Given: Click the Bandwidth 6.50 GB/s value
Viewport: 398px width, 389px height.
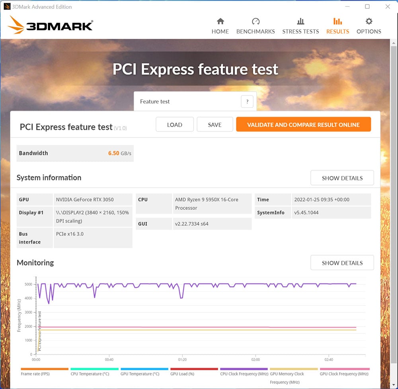Looking at the screenshot, I should [x=119, y=153].
